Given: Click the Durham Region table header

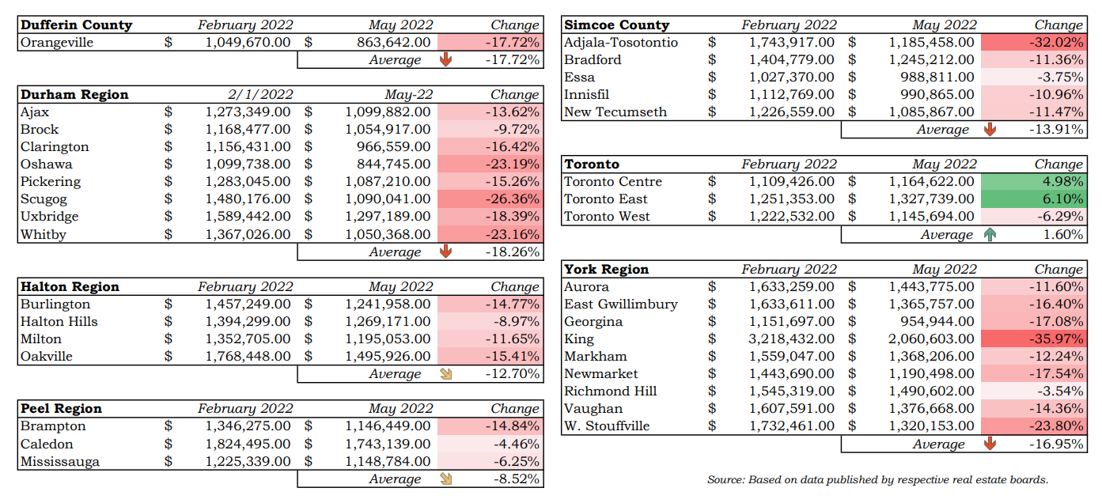Looking at the screenshot, I should tap(74, 95).
